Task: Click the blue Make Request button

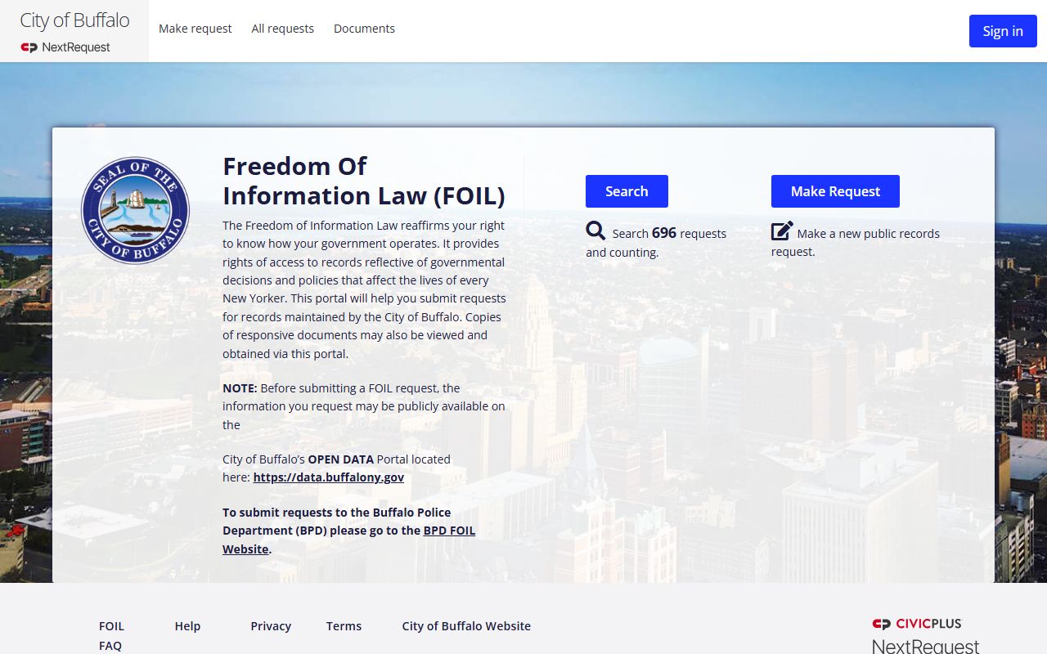Action: point(835,191)
